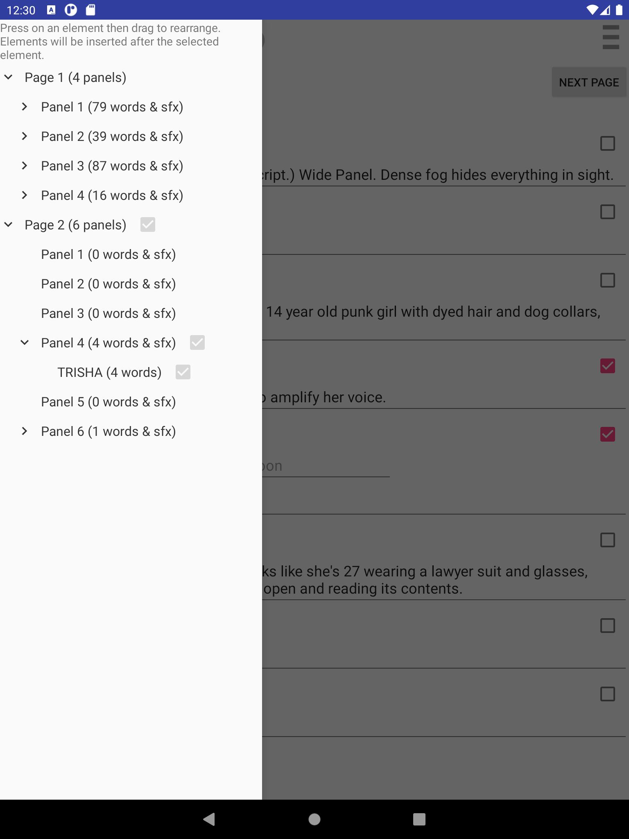The height and width of the screenshot is (839, 629).
Task: Tick the checkbox above the 'Dense fog' description
Action: pos(607,143)
